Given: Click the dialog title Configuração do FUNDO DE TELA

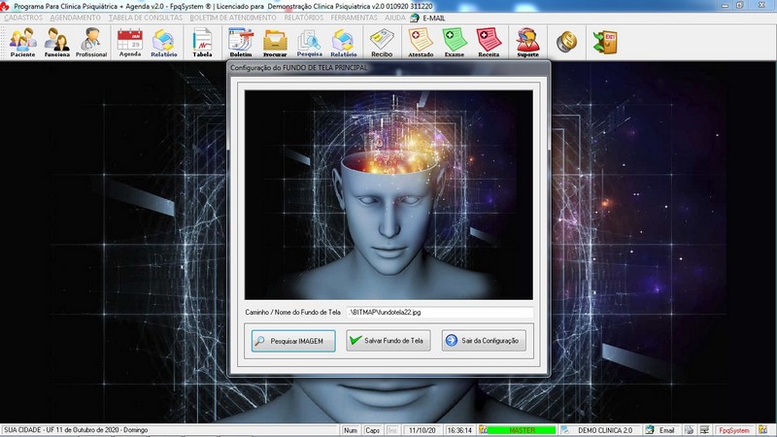Looking at the screenshot, I should 299,67.
